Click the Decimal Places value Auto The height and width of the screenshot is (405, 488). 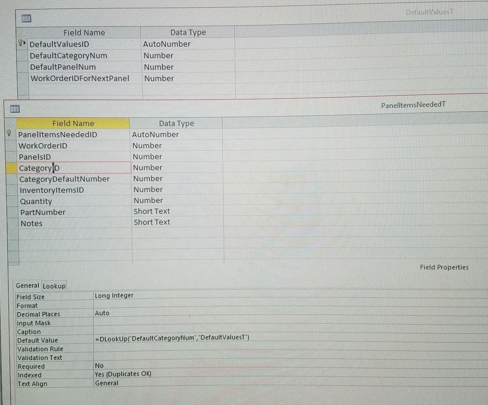(x=102, y=313)
